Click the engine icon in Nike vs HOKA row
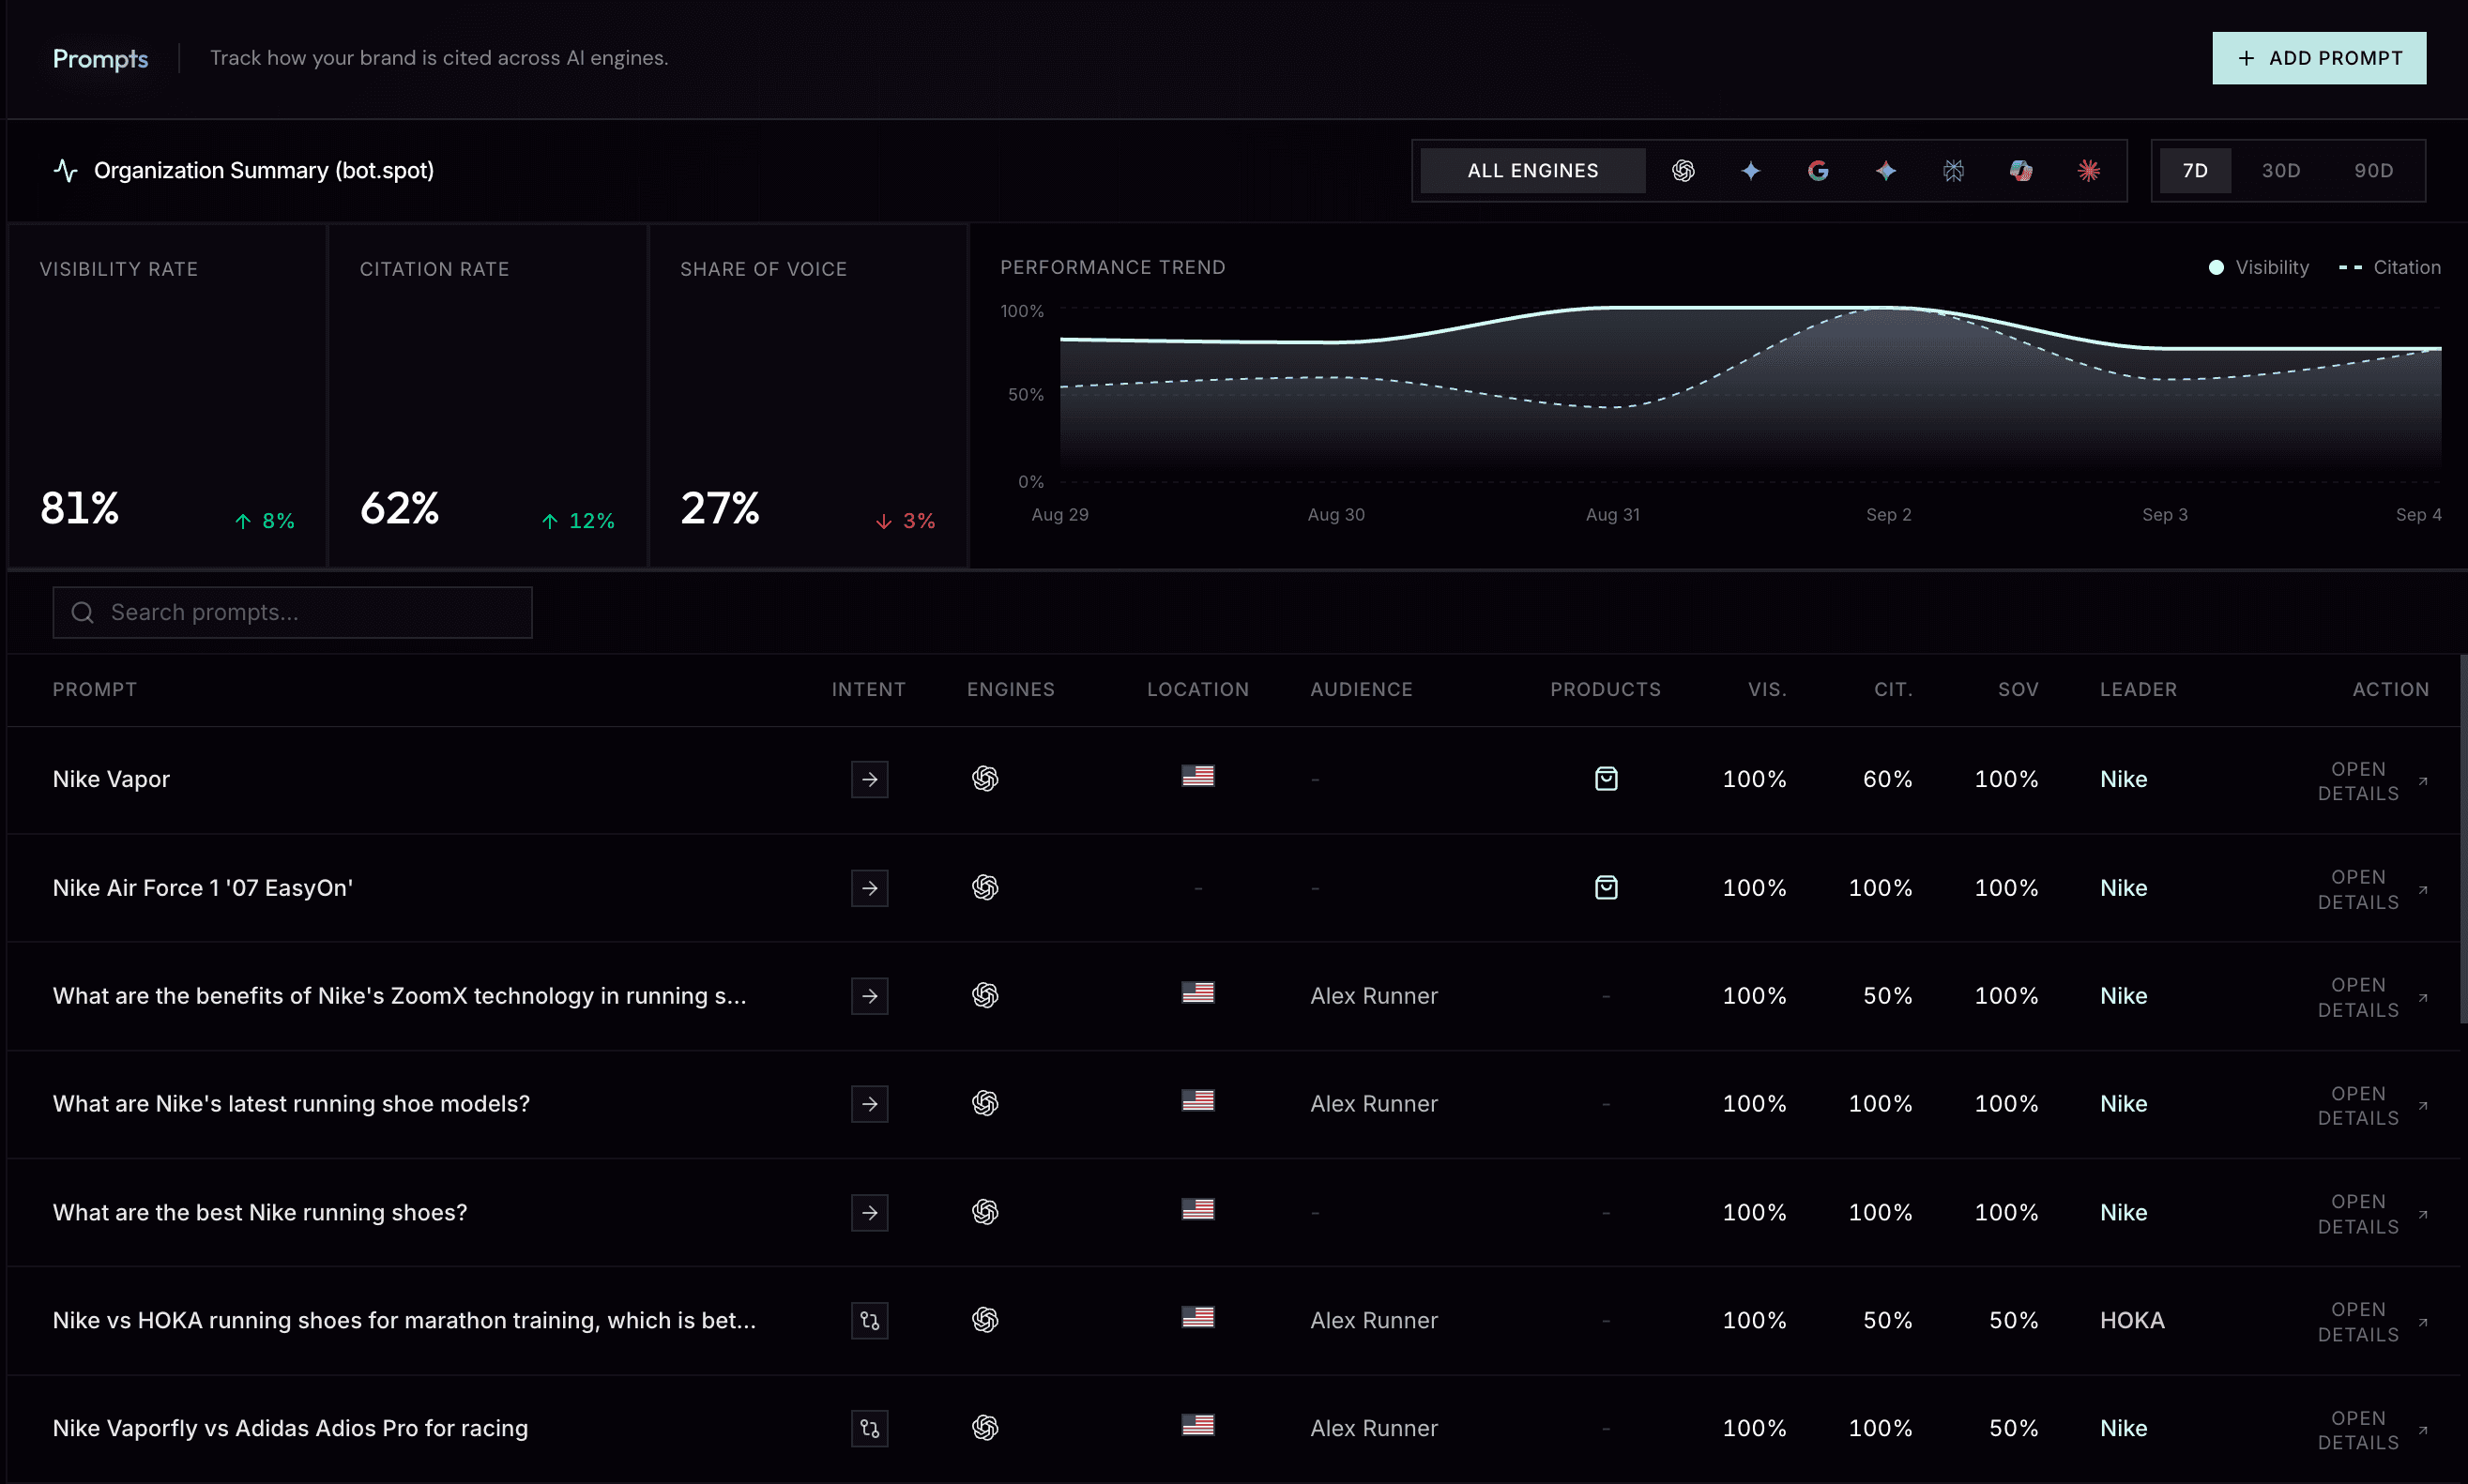The image size is (2468, 1484). click(x=984, y=1320)
